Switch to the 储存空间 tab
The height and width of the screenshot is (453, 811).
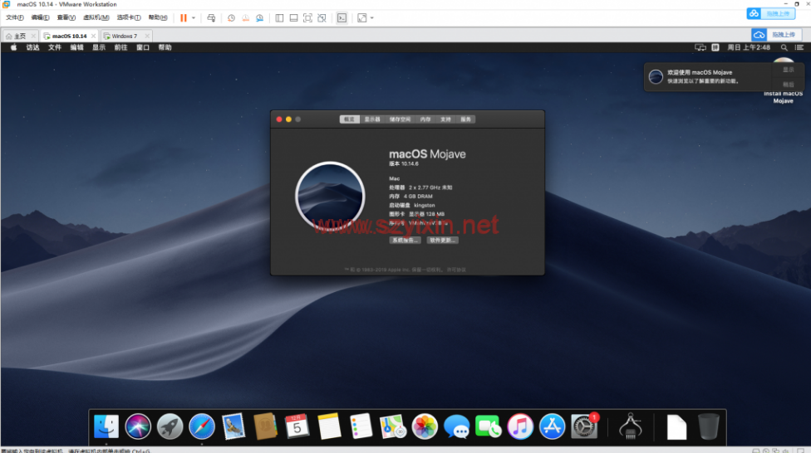(x=400, y=119)
